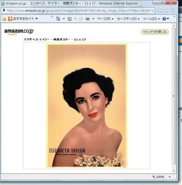
Task: Open the ページ(P) menu
Action: (105, 19)
